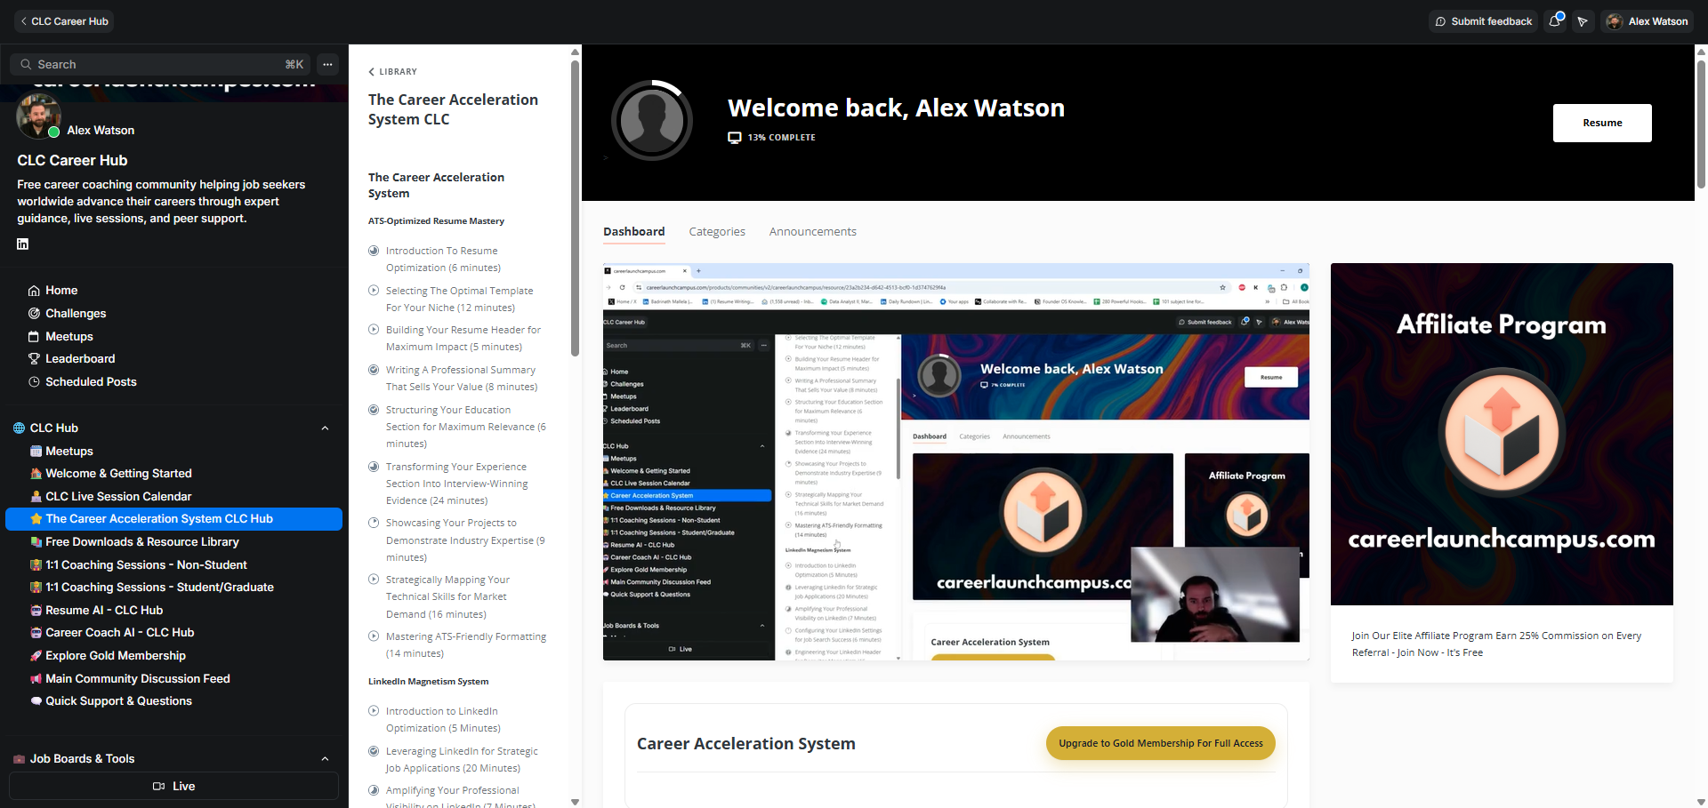Collapse the CLC Hub section
The width and height of the screenshot is (1708, 808).
pos(325,428)
